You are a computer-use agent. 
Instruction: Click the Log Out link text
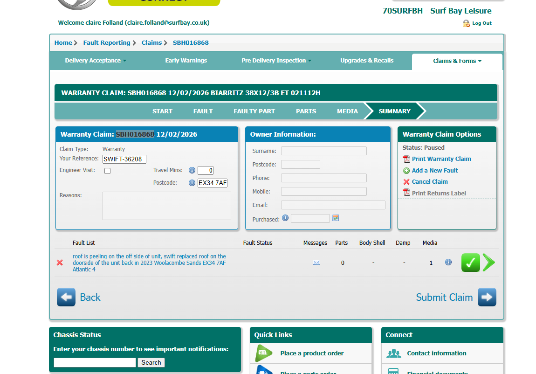coord(482,23)
